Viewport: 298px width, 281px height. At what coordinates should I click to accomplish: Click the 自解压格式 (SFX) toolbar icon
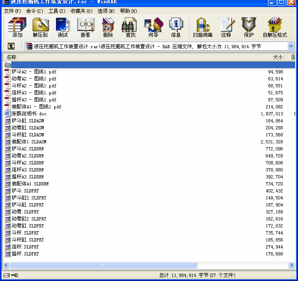point(275,27)
